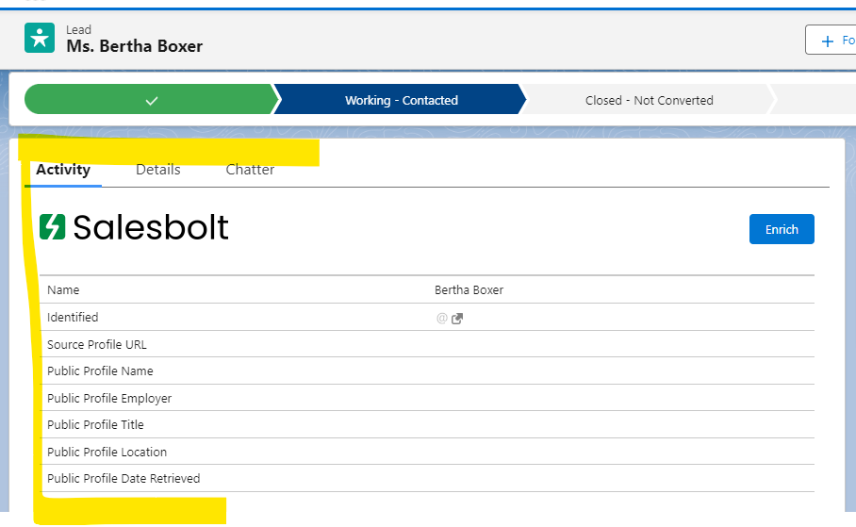Open the external link icon in Identified row

pyautogui.click(x=457, y=319)
